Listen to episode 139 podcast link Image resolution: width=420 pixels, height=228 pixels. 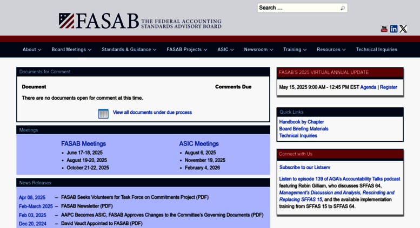339,179
